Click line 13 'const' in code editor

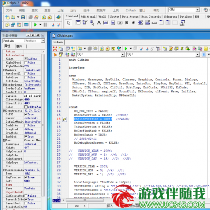[x=73, y=107]
